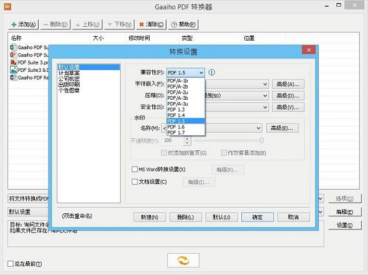Choose PDF/A-3u from compatibility list
Viewport: 368px width, 275px height.
pyautogui.click(x=186, y=104)
